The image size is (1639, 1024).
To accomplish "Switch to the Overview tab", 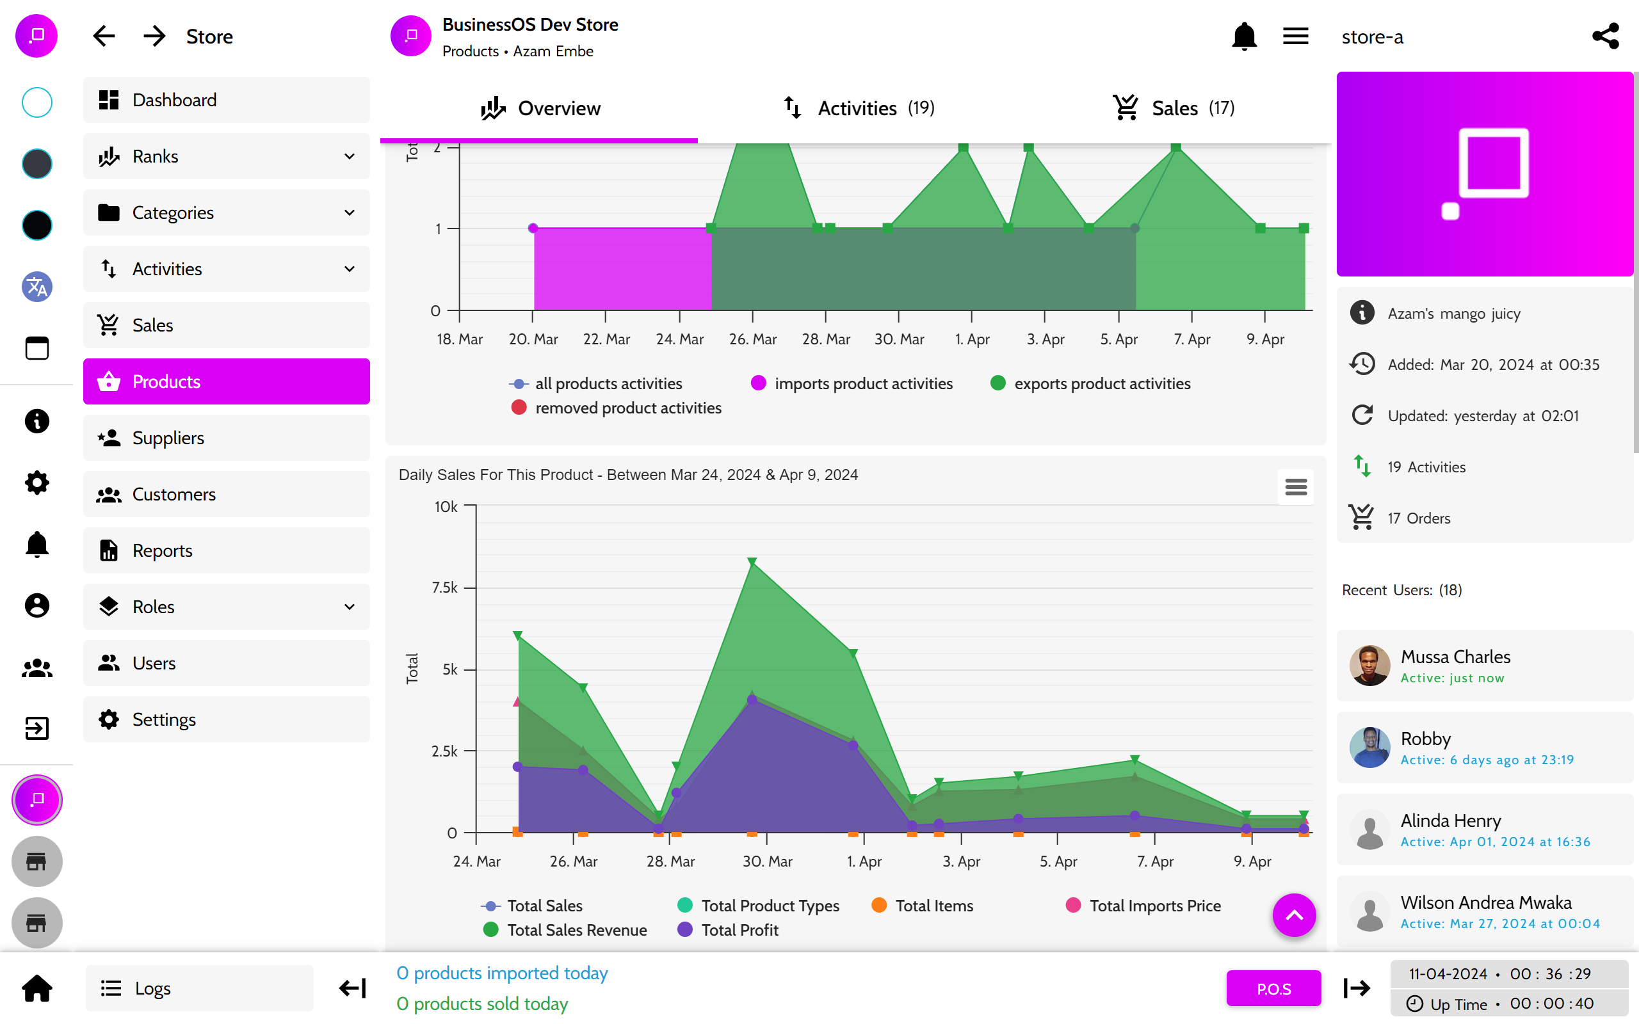I will pos(539,108).
